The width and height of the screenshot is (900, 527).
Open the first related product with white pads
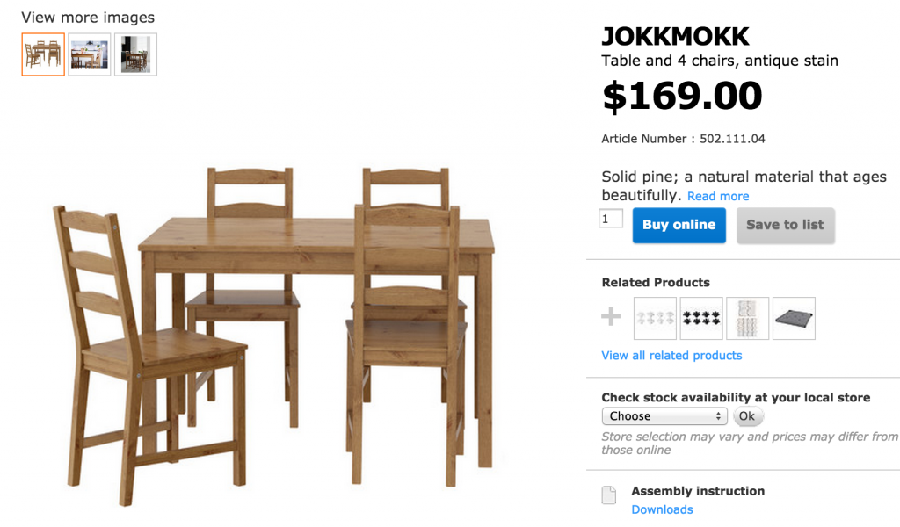(x=655, y=318)
